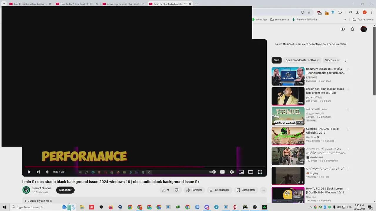Click the Télécharger download button

219,190
